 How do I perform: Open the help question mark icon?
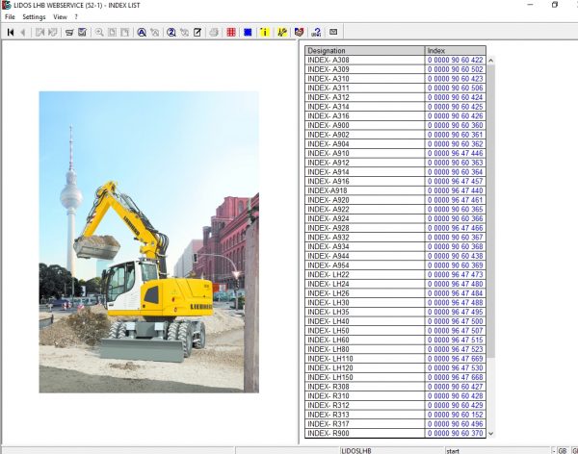click(316, 33)
